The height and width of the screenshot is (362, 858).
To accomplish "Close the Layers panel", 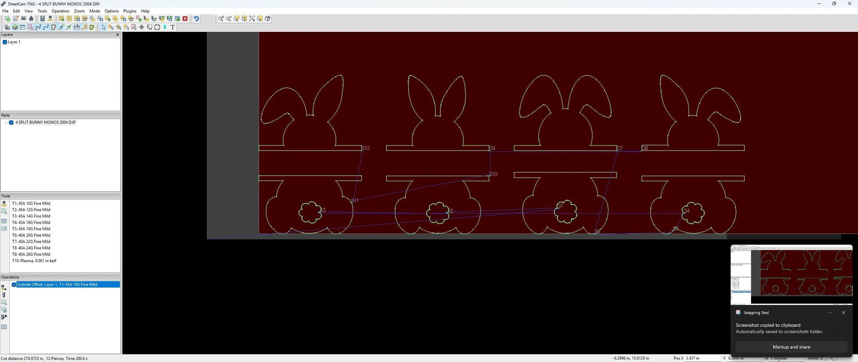I will tap(117, 35).
